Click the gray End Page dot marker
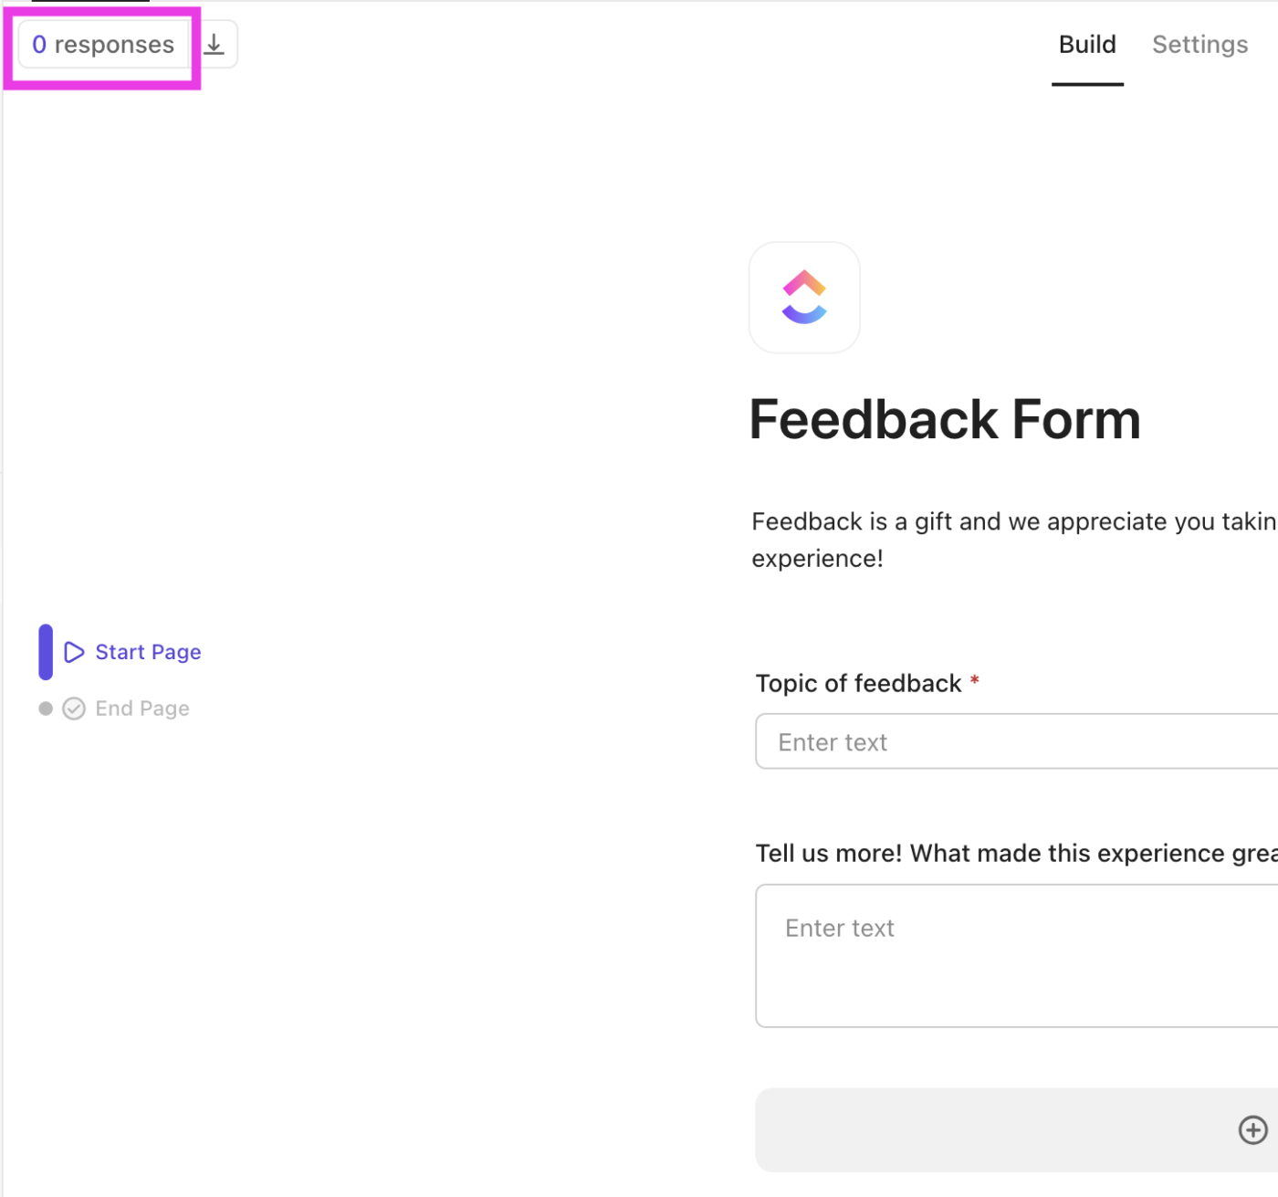The image size is (1278, 1197). (46, 709)
